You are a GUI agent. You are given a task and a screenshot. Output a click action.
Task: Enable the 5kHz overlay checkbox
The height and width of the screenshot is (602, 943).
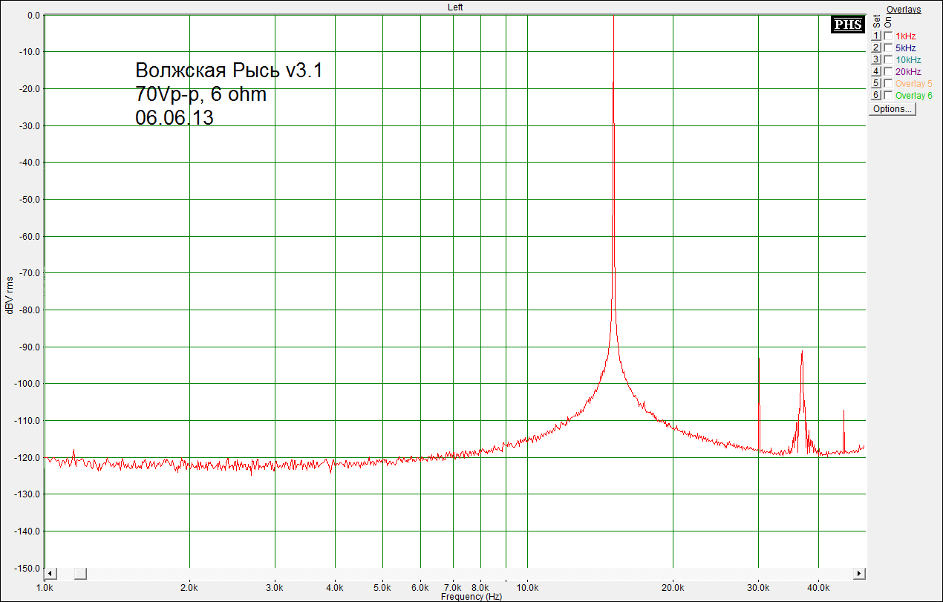coord(888,48)
